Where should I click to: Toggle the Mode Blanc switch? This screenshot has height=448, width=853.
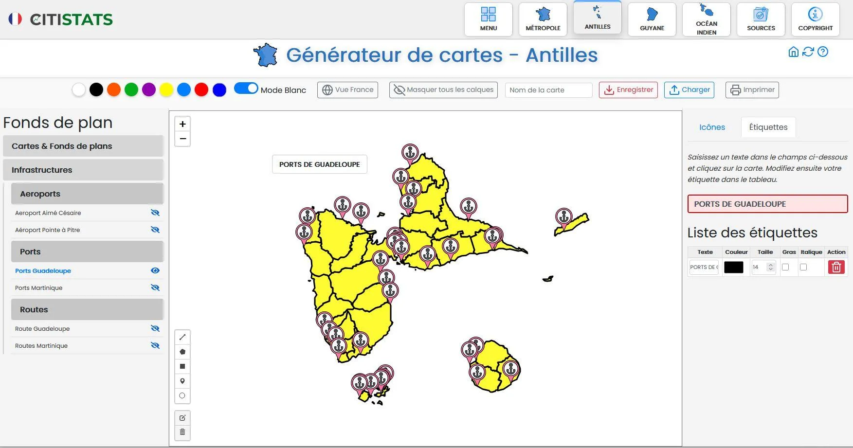point(246,88)
